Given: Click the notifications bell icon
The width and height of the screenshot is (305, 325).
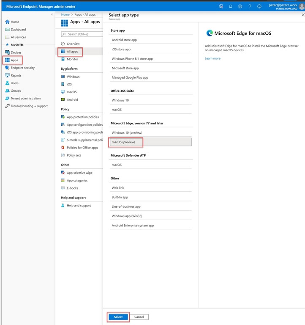Looking at the screenshot, I should [x=231, y=6].
